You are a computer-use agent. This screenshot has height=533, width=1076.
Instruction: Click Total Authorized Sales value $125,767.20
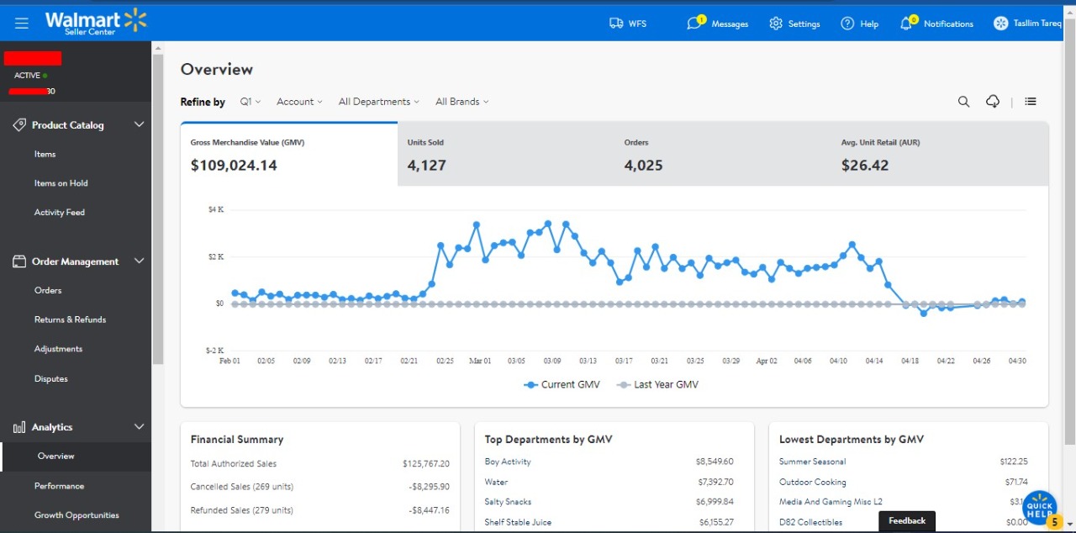click(425, 463)
